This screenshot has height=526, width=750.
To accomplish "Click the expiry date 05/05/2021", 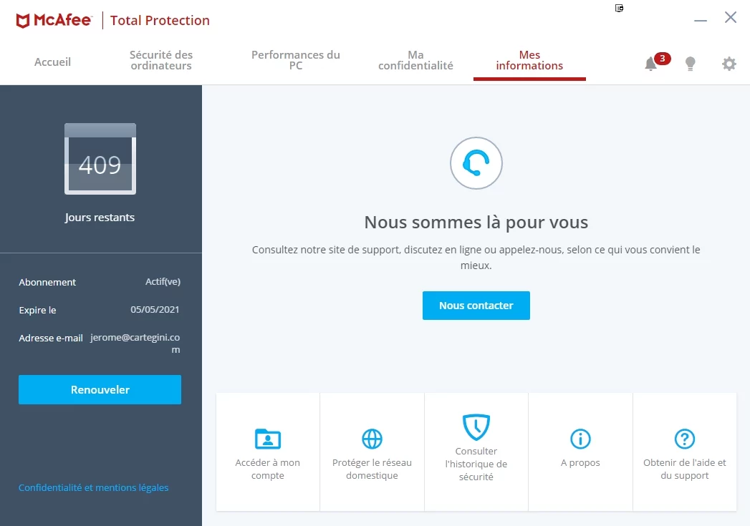I will pyautogui.click(x=155, y=310).
